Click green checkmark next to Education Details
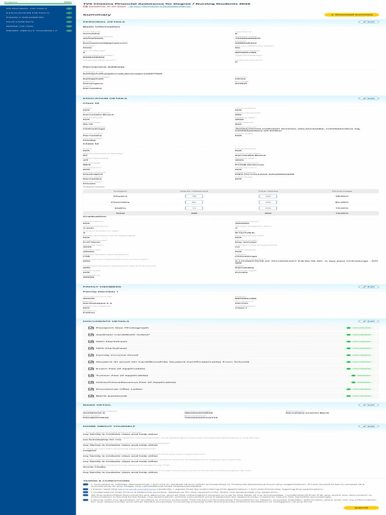Screen dimensions: 386x515 [x=69, y=13]
